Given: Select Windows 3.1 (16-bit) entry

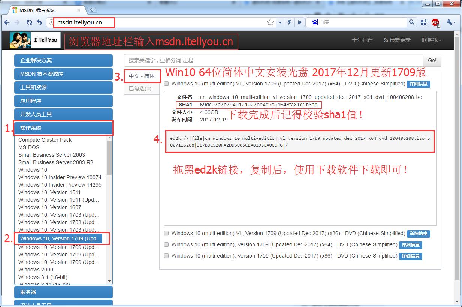Looking at the screenshot, I should click(43, 277).
